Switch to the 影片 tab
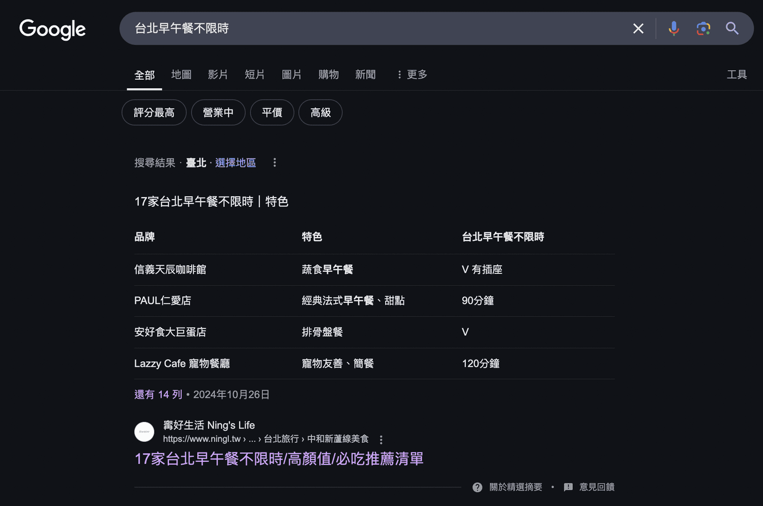The height and width of the screenshot is (506, 763). pos(218,75)
